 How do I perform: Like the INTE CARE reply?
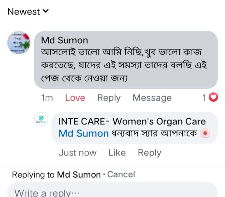tap(117, 153)
